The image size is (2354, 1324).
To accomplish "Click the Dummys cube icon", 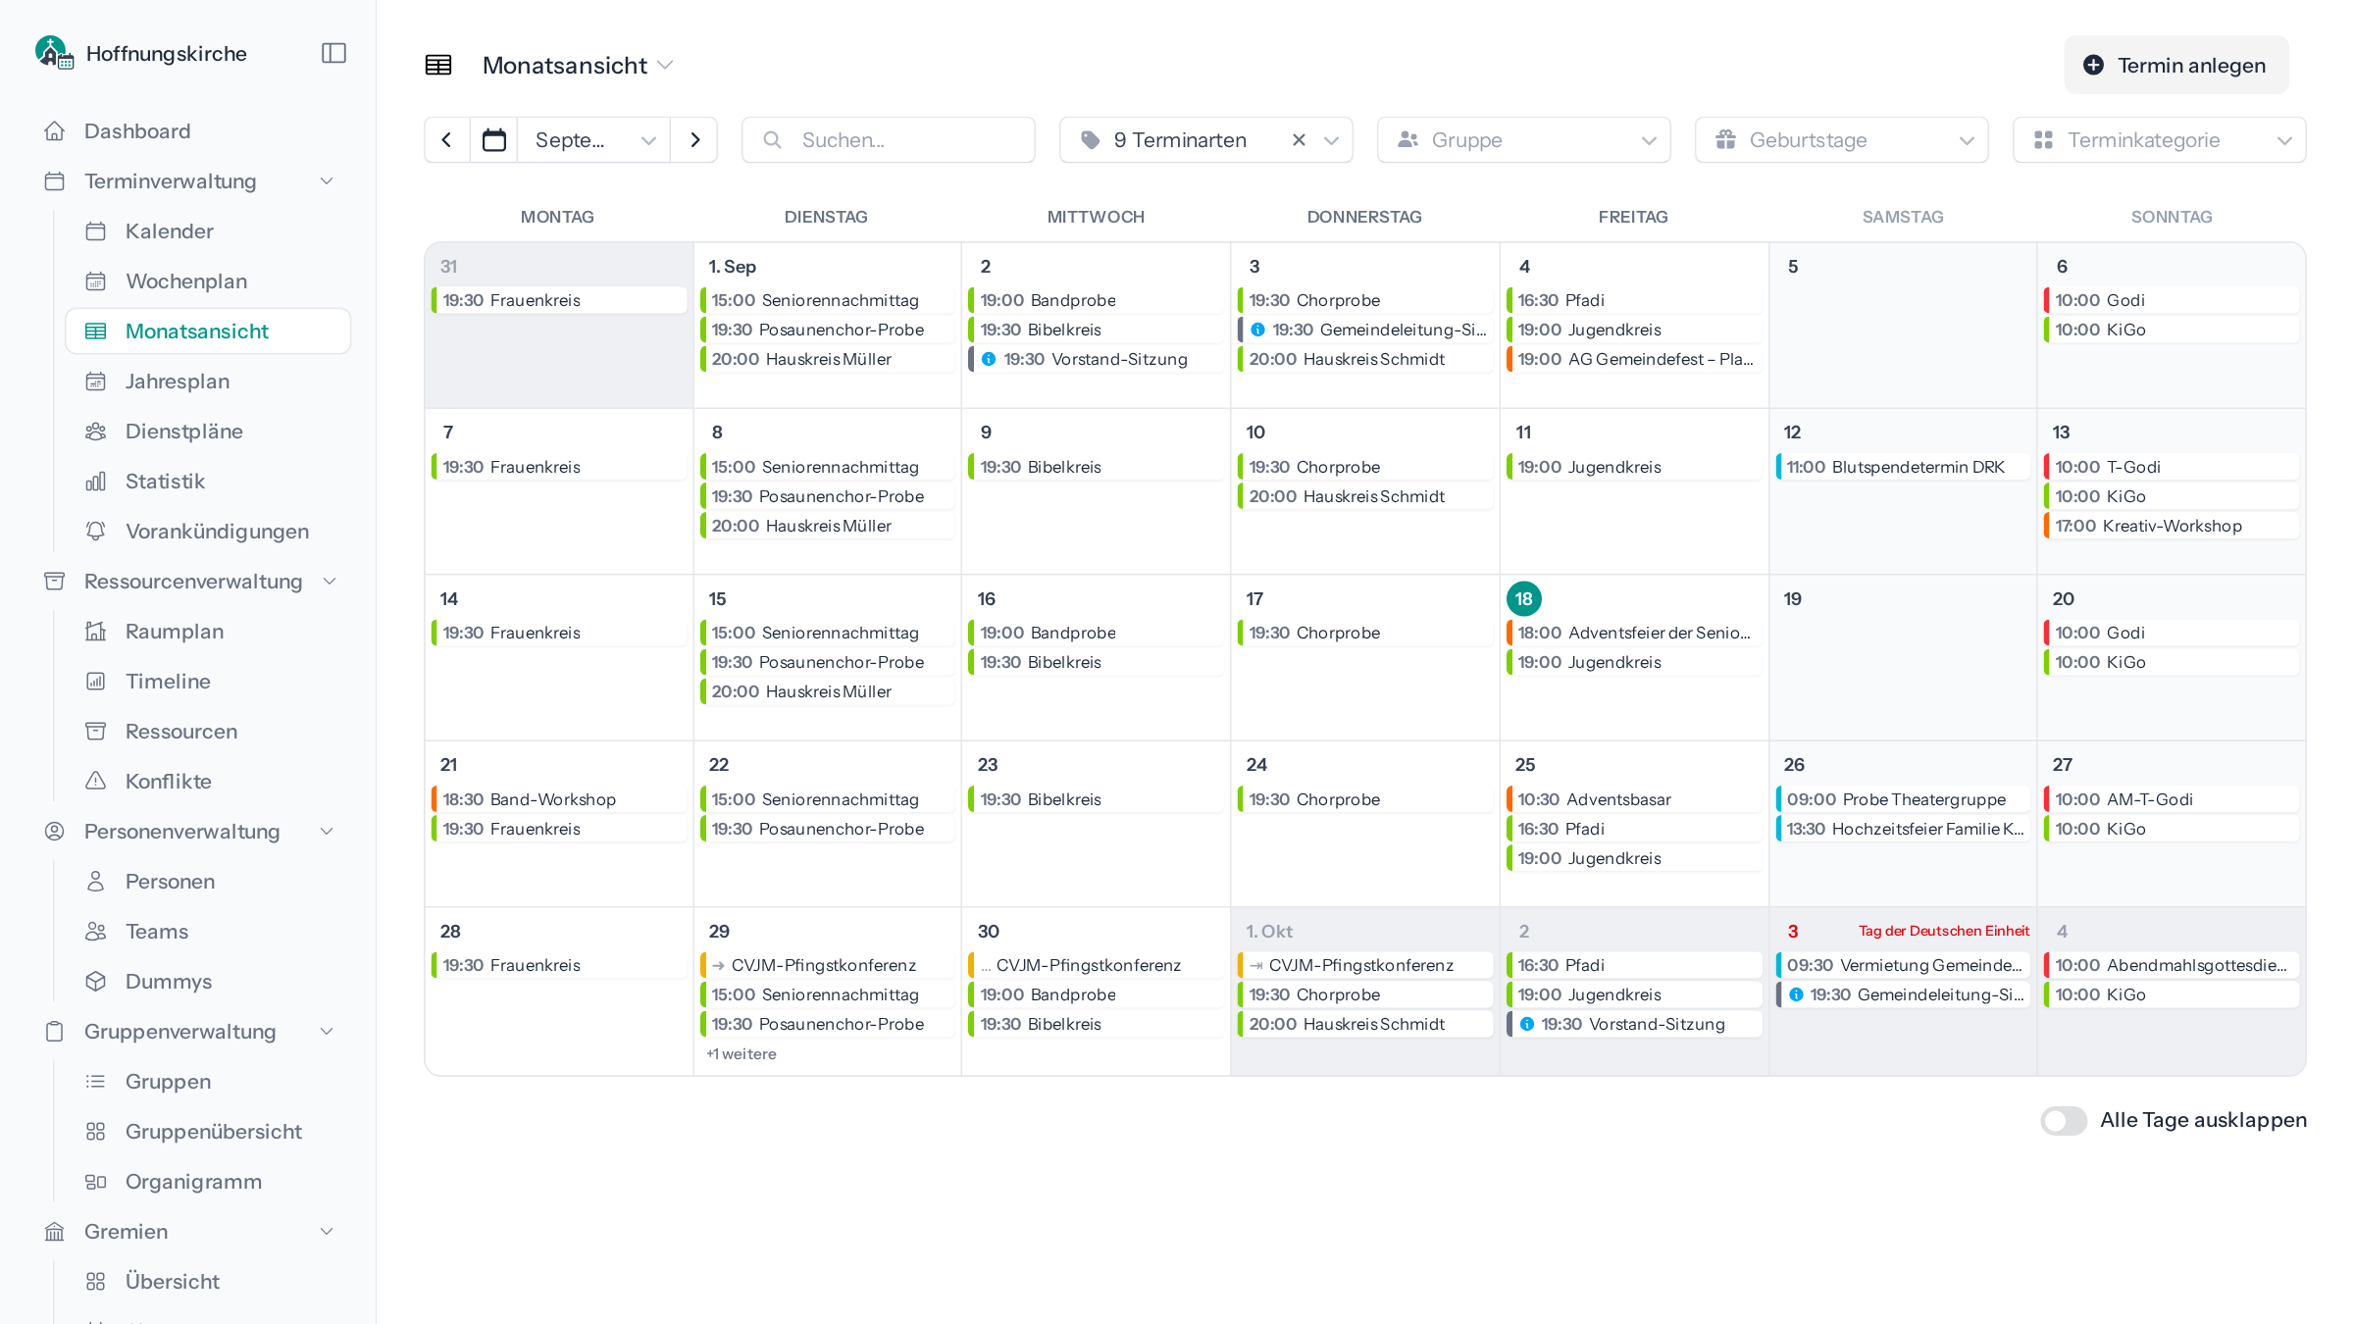I will pos(95,982).
